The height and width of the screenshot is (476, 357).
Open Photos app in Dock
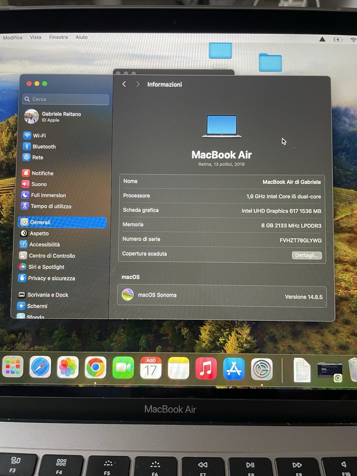click(x=68, y=367)
